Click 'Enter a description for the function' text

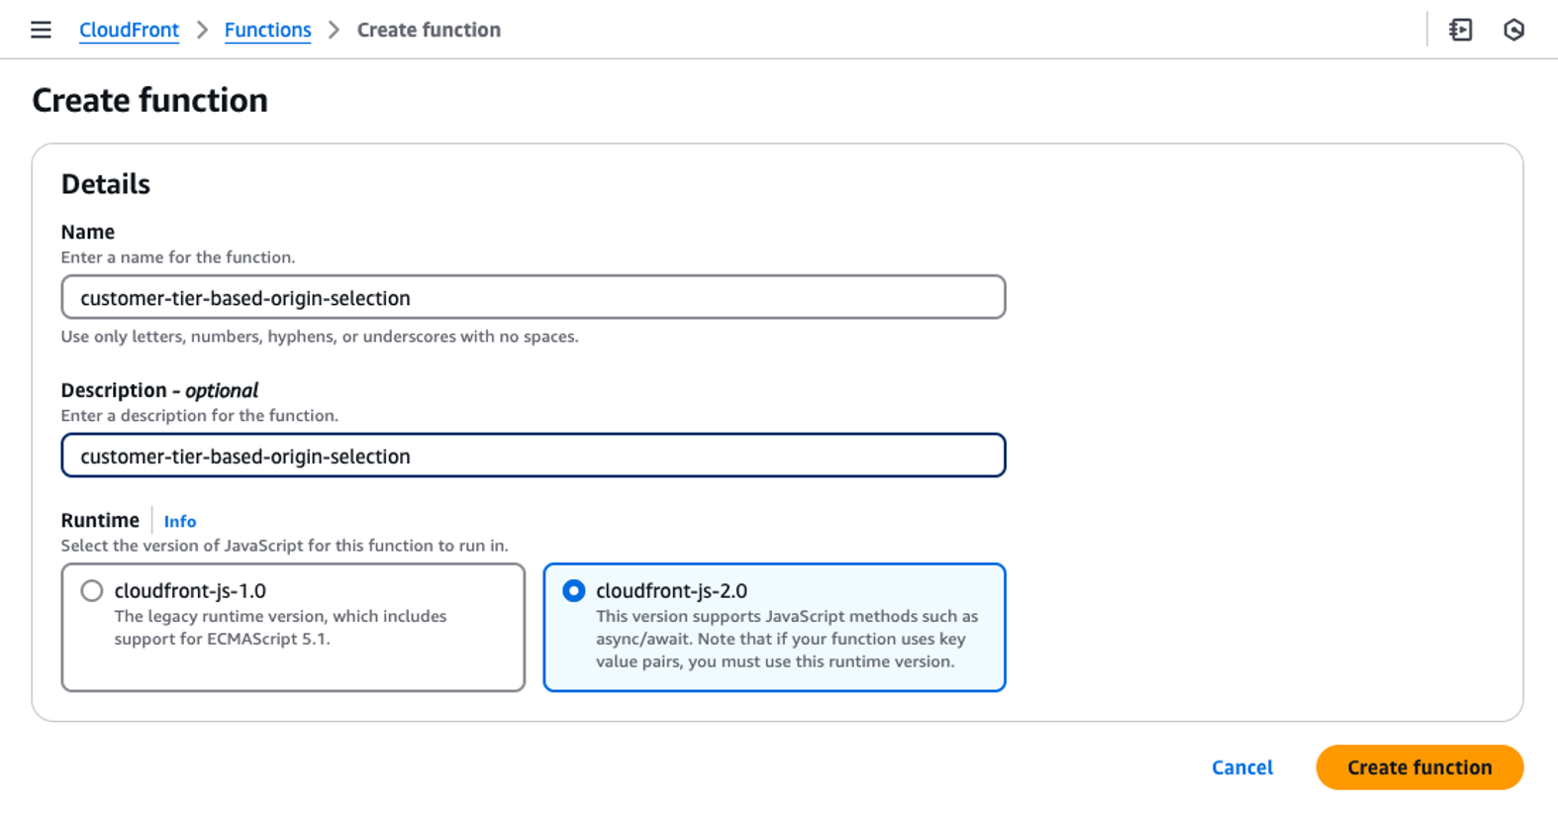click(x=200, y=416)
